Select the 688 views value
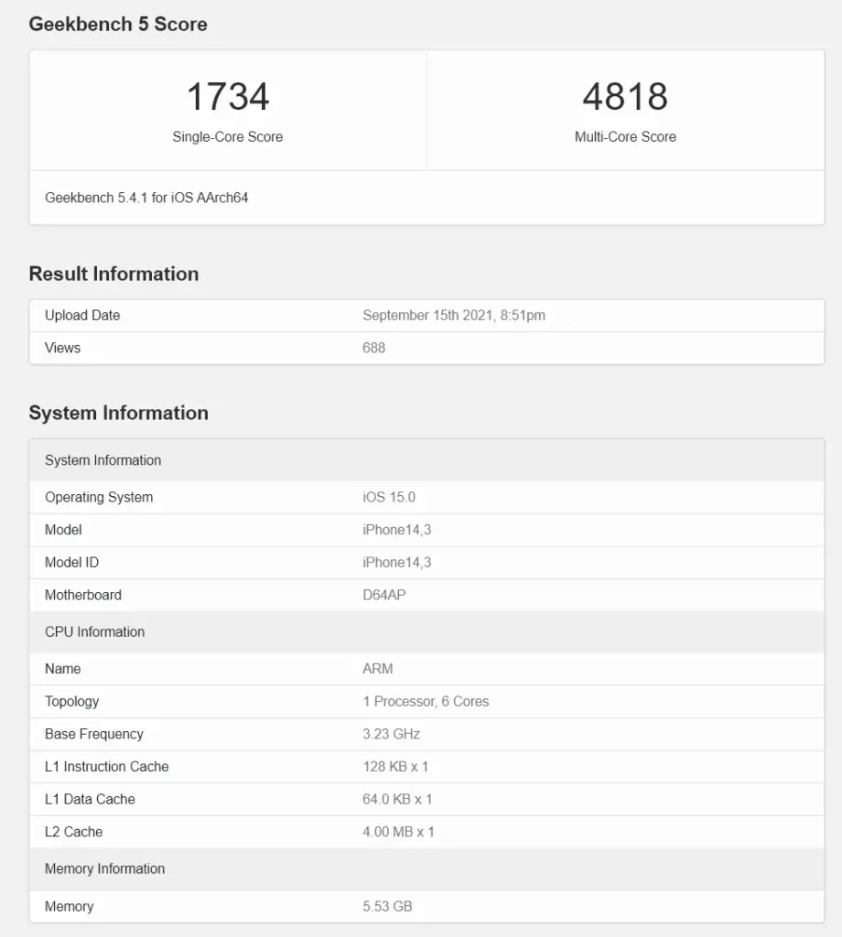Image resolution: width=842 pixels, height=937 pixels. pyautogui.click(x=373, y=348)
